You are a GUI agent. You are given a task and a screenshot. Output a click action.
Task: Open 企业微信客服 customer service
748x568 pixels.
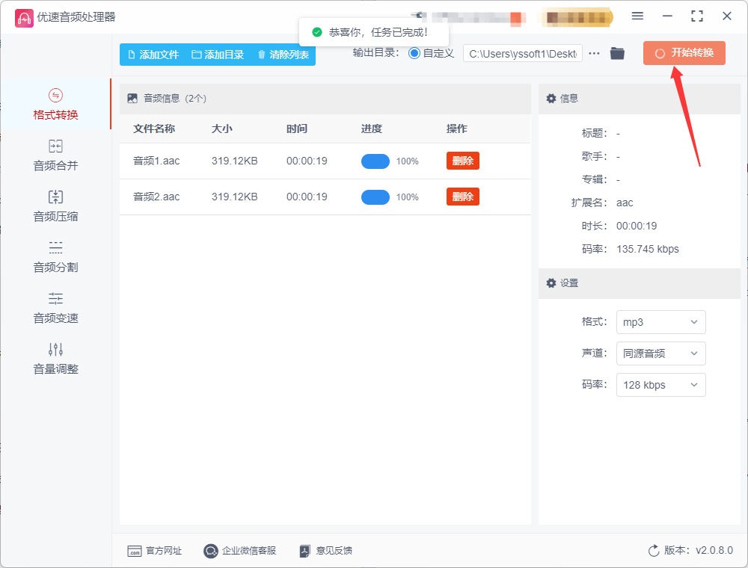[x=239, y=551]
